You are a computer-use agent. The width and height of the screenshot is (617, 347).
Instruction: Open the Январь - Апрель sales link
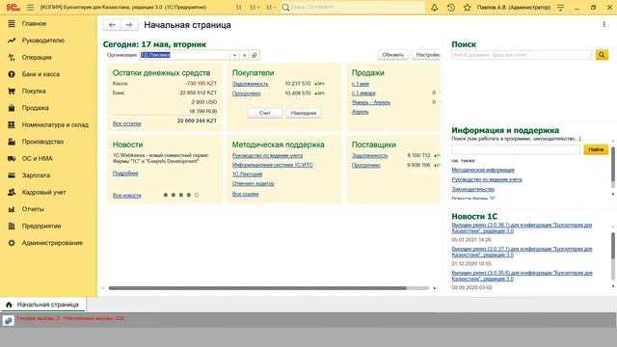(371, 103)
